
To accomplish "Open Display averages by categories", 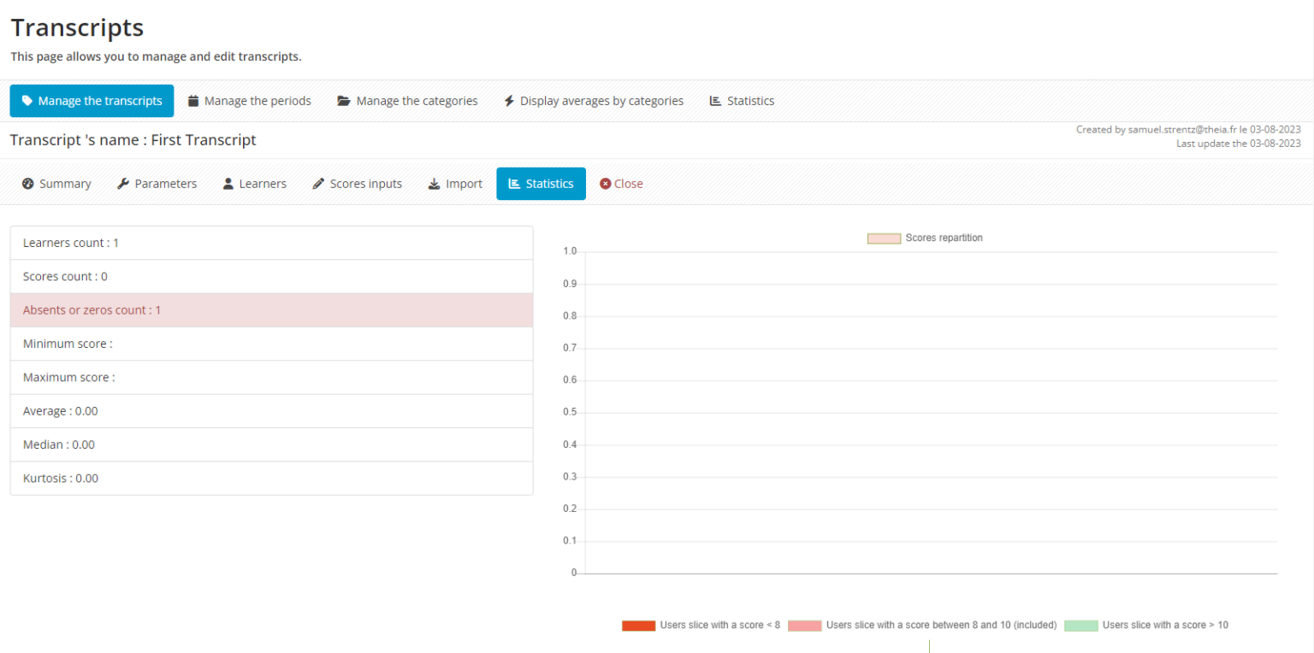I will [x=594, y=100].
